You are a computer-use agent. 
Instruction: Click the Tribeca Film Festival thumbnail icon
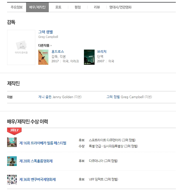point(12,142)
